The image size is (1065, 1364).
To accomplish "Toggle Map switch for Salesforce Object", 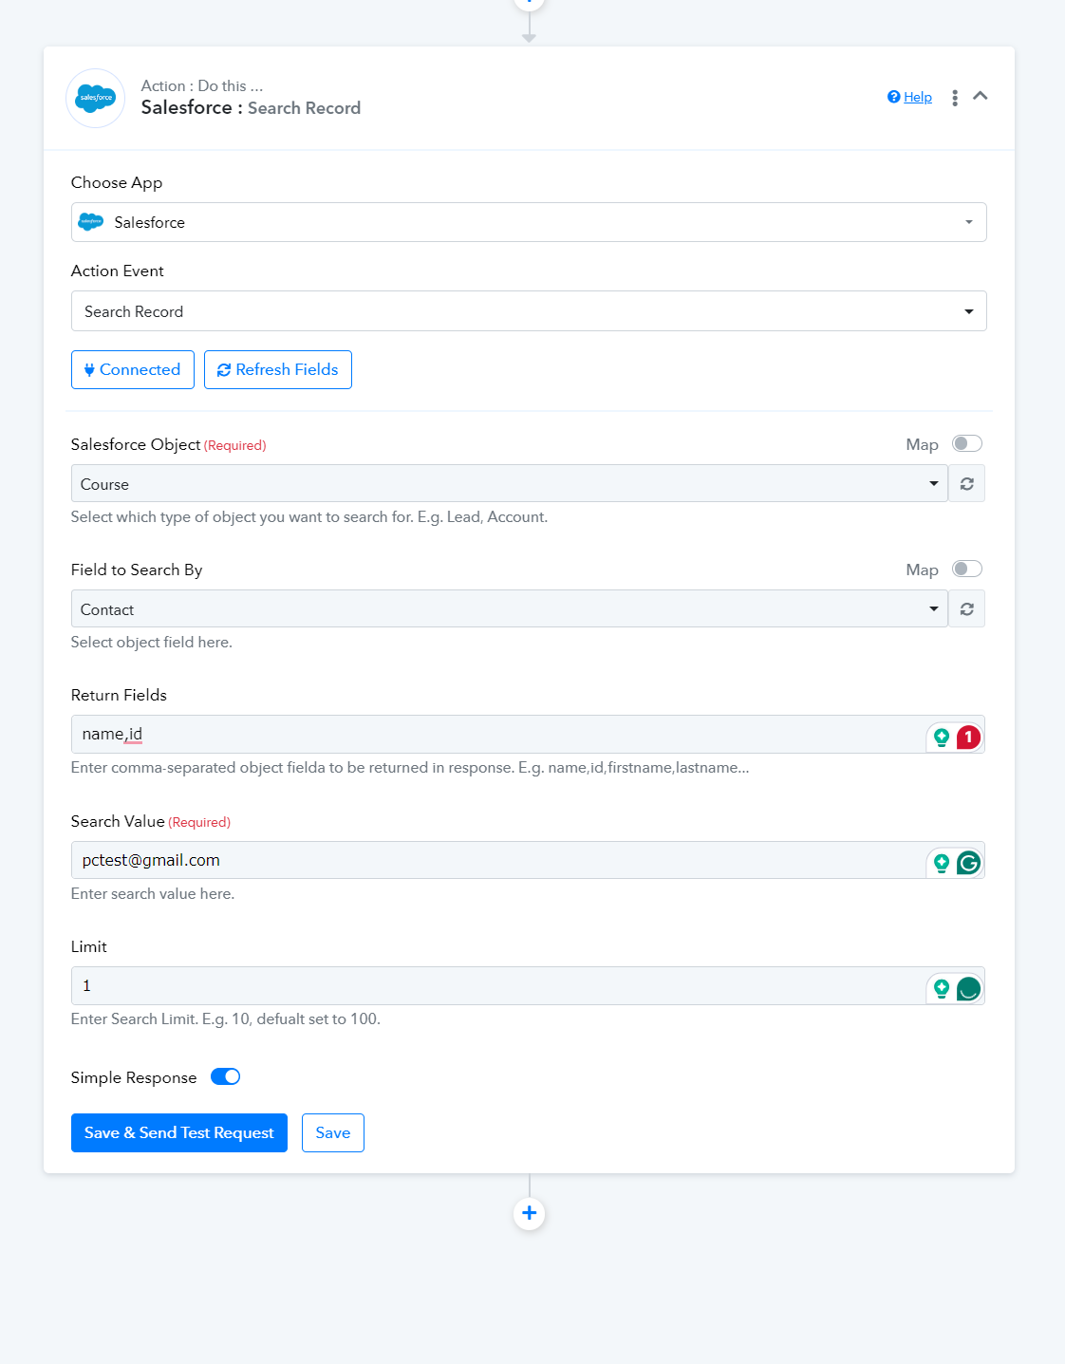I will point(967,443).
